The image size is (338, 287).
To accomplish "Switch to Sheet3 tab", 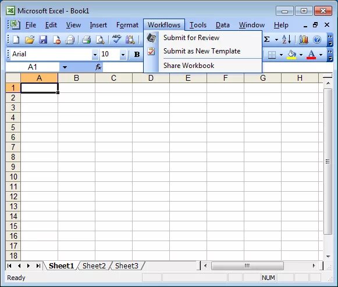I will point(127,266).
